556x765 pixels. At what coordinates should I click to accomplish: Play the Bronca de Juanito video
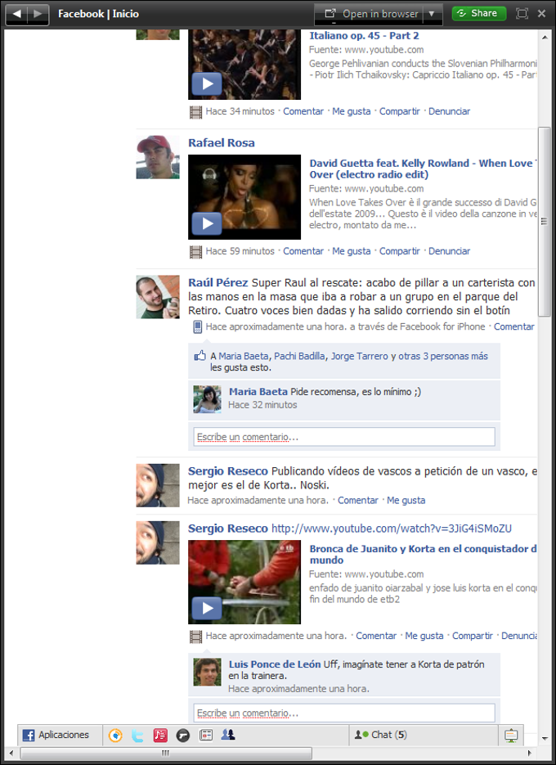click(207, 608)
